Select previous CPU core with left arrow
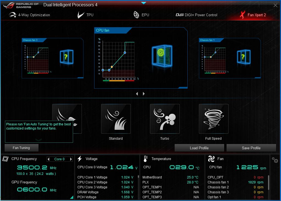 (49, 159)
